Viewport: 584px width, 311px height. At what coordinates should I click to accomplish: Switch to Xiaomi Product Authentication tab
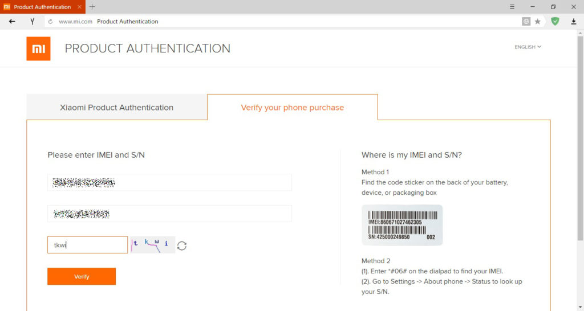(117, 107)
